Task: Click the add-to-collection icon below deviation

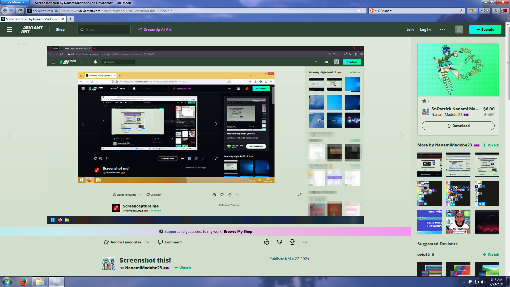Action: (279, 242)
